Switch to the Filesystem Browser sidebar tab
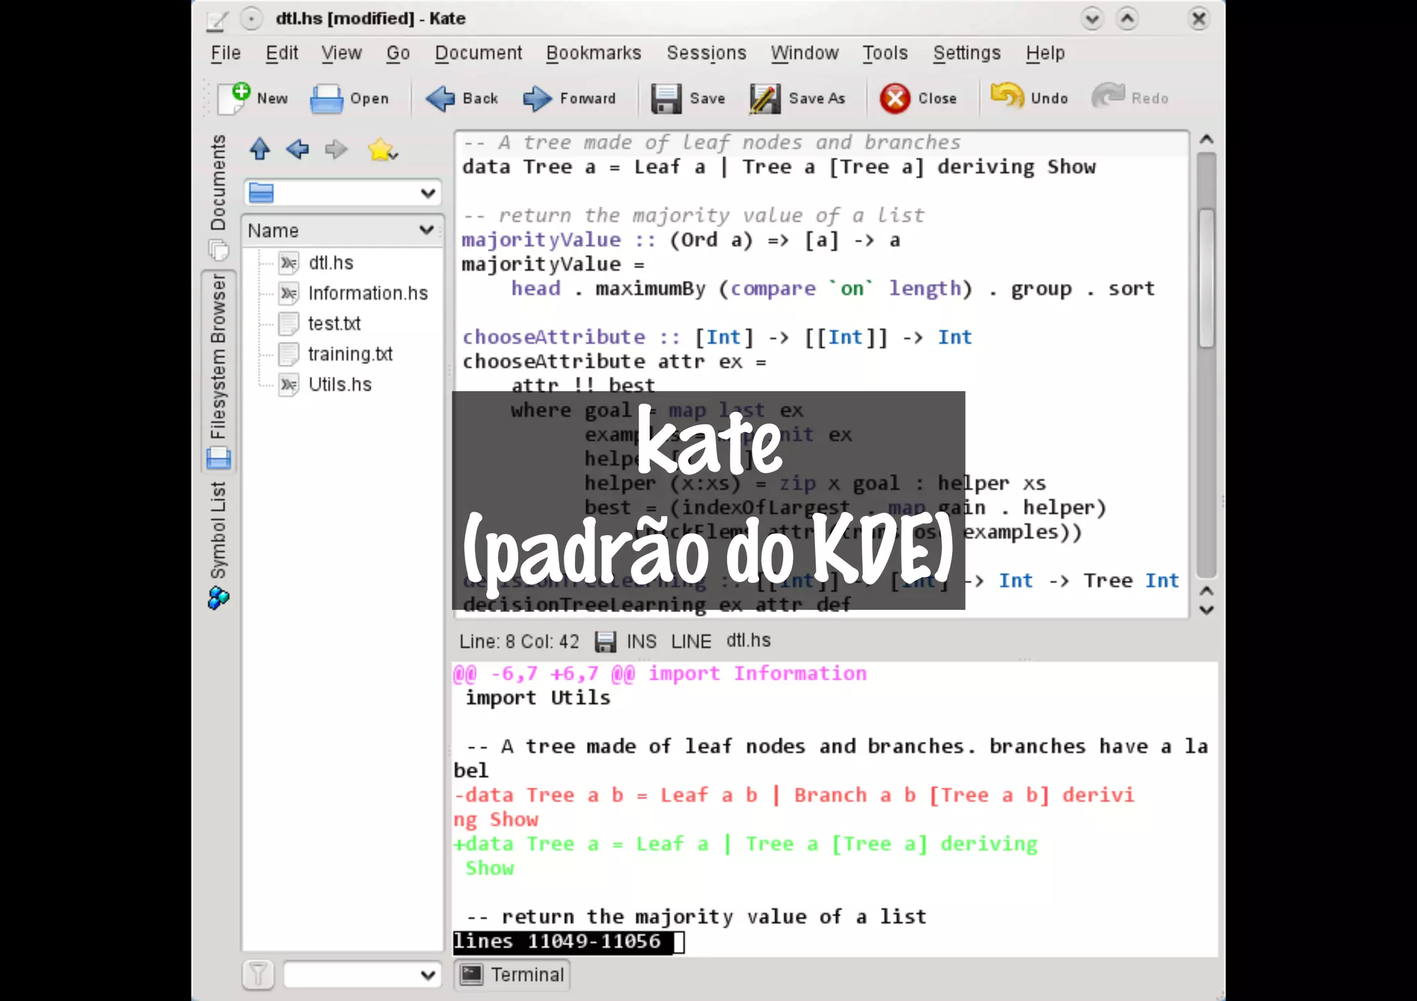Viewport: 1417px width, 1001px height. point(219,371)
